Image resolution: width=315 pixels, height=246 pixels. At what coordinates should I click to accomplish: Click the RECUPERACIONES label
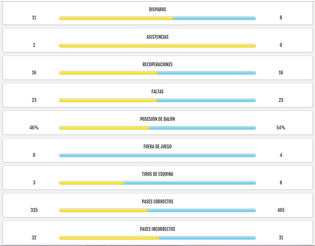tap(157, 64)
